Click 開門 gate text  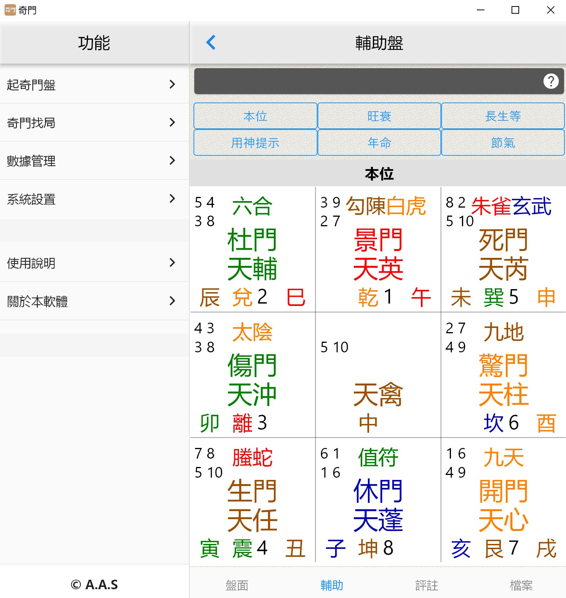(x=504, y=491)
